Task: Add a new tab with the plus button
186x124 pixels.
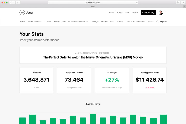Action: (184, 6)
